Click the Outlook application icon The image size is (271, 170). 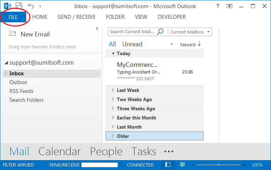click(x=7, y=6)
